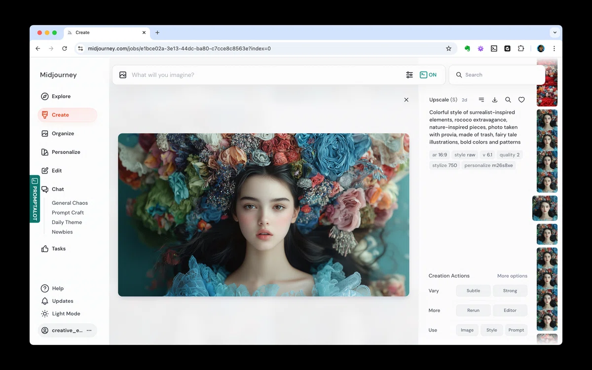Go to Personalize in the sidebar
The width and height of the screenshot is (592, 370).
[61, 152]
